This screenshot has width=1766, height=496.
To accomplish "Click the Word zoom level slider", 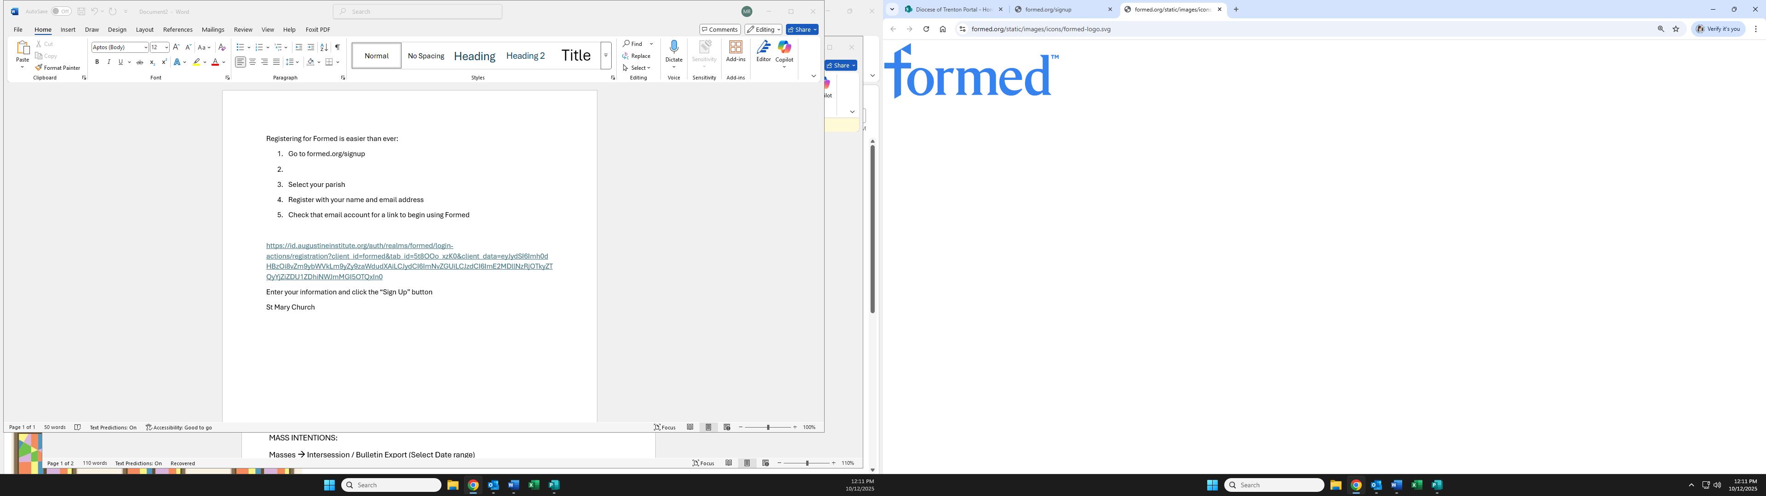I will point(768,428).
